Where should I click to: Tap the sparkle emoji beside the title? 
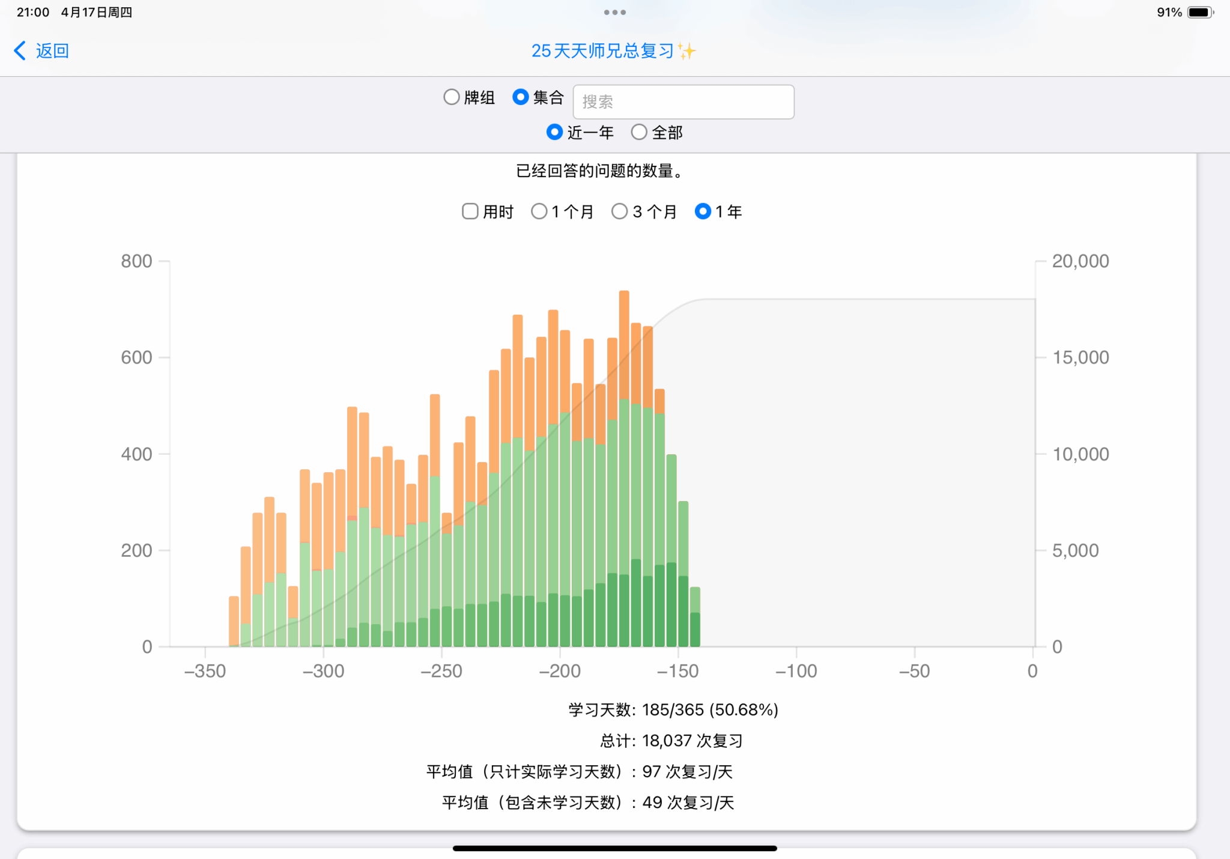[686, 51]
